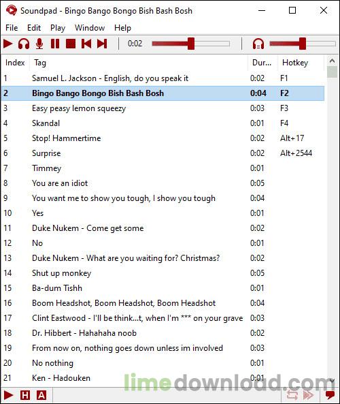The height and width of the screenshot is (404, 340).
Task: Click the Soundpad logo in title bar
Action: pyautogui.click(x=11, y=10)
